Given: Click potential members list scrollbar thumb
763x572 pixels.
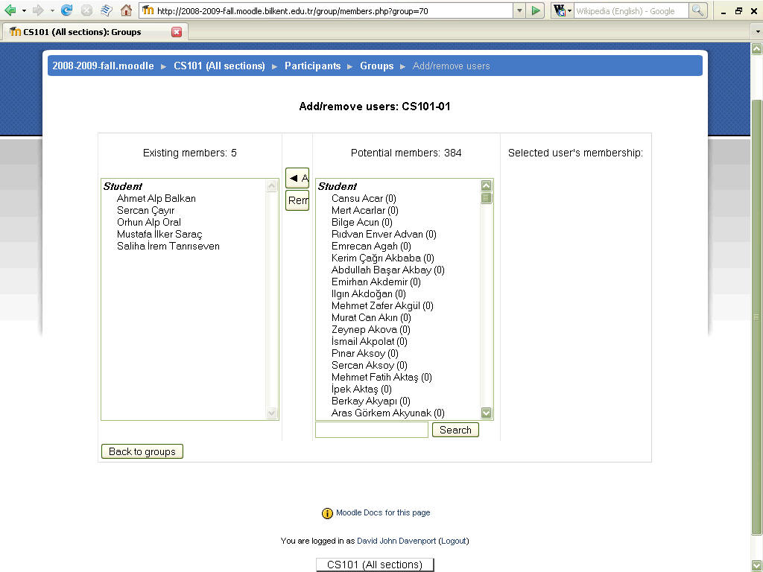Looking at the screenshot, I should tap(486, 198).
